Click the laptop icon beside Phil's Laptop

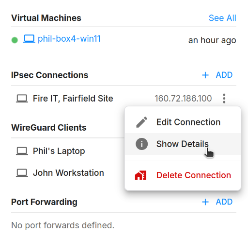click(22, 151)
